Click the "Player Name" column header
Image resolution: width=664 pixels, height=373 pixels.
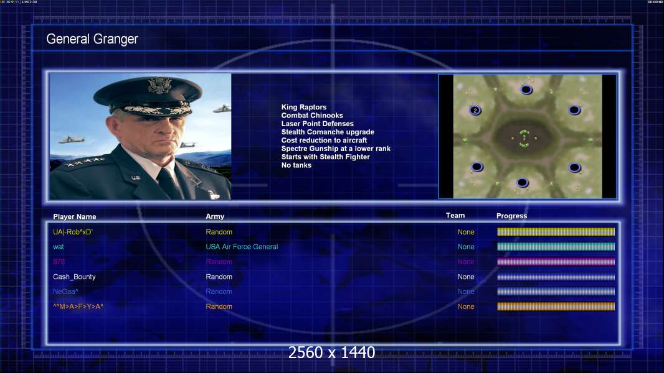click(75, 217)
